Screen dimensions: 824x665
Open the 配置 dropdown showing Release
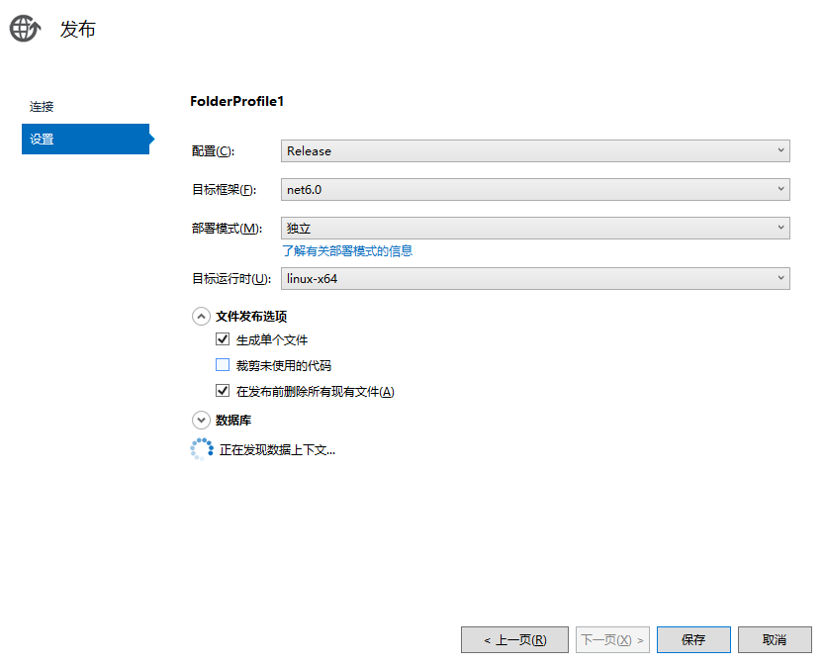coord(535,151)
